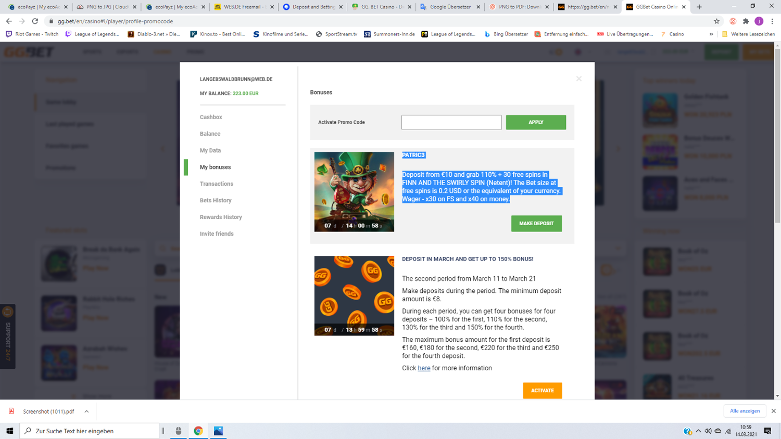Click the Finn and the Swirly Spin thumbnail
The width and height of the screenshot is (781, 439).
coord(354,191)
